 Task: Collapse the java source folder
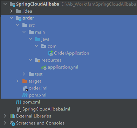[x=30, y=39]
